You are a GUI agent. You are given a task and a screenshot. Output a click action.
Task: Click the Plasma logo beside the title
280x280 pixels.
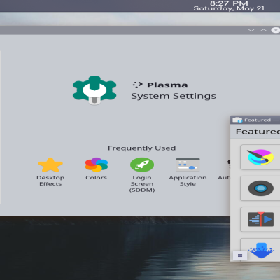coord(137,85)
